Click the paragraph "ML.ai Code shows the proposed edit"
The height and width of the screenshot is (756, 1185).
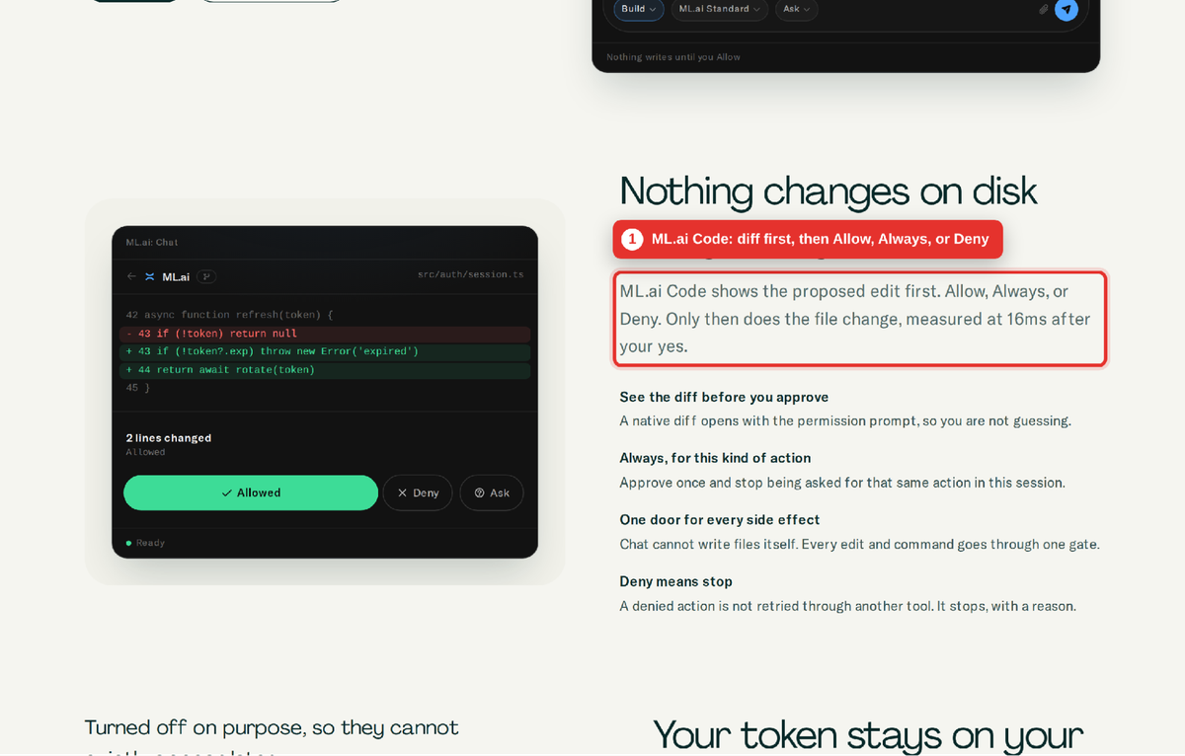click(855, 319)
